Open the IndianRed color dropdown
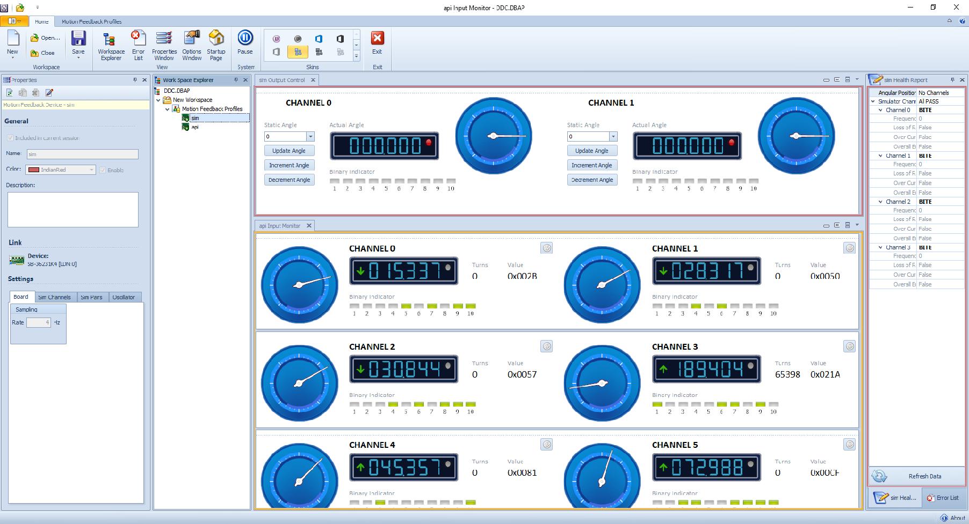The width and height of the screenshot is (969, 524). (91, 170)
